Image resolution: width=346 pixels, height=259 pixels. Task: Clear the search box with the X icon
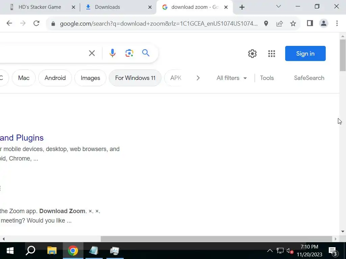tap(92, 53)
